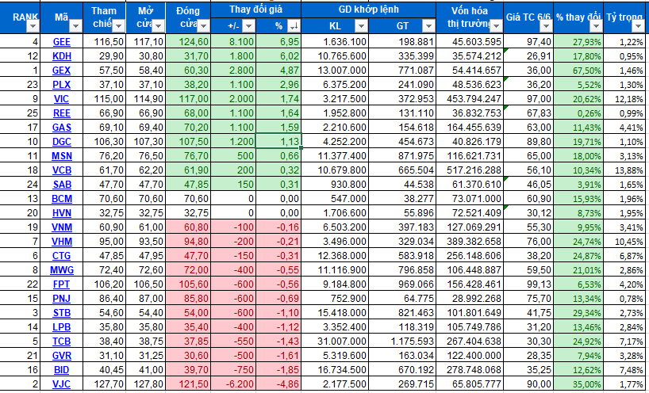Open the PNJ ticker link
This screenshot has height=393, width=649.
[62, 299]
